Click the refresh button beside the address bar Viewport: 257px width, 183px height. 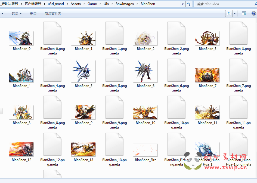189,4
